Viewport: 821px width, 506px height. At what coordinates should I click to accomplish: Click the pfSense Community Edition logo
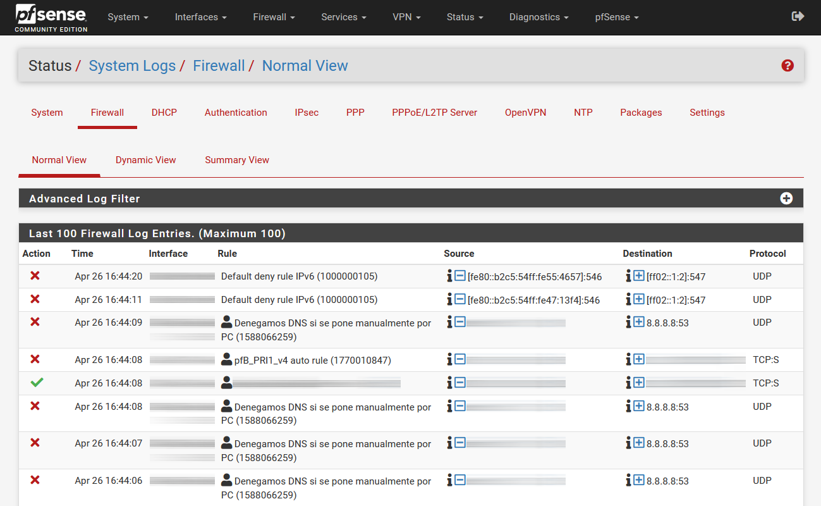tap(51, 18)
